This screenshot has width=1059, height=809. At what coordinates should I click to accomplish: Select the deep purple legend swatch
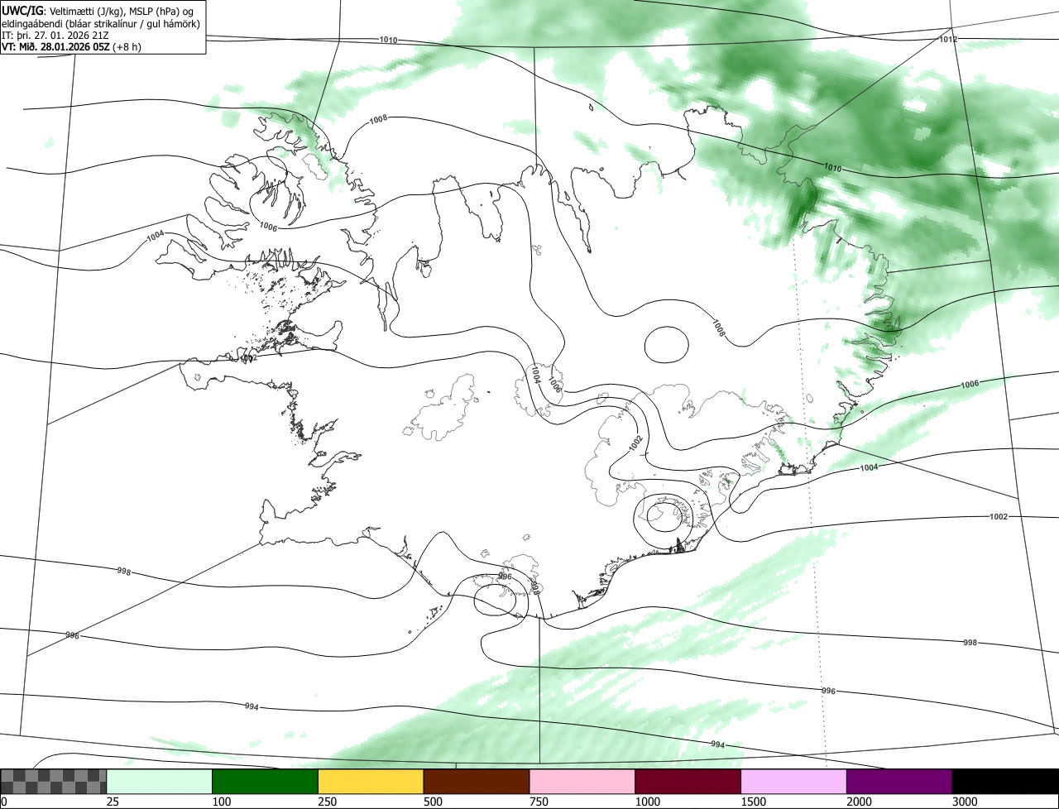click(x=899, y=781)
